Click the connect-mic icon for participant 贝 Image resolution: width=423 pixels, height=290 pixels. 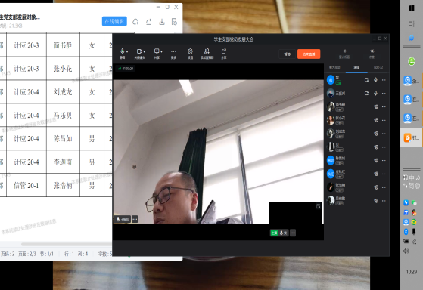(x=376, y=147)
